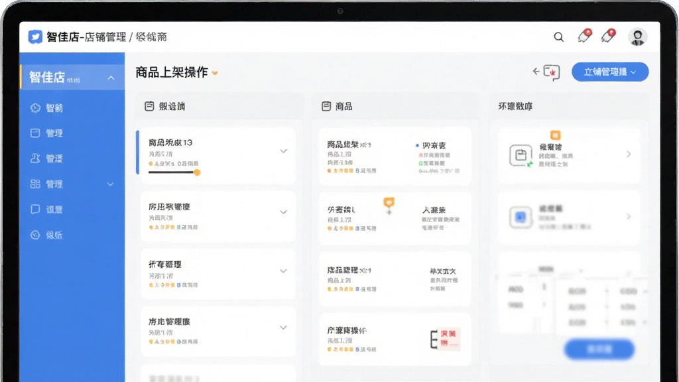The width and height of the screenshot is (679, 382).
Task: Click the blurred blue button at bottom right
Action: tap(599, 349)
